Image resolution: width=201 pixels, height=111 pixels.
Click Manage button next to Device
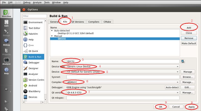tap(188, 72)
